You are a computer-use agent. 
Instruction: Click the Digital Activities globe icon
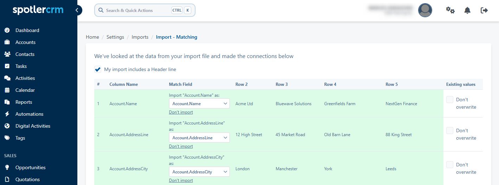(x=7, y=126)
